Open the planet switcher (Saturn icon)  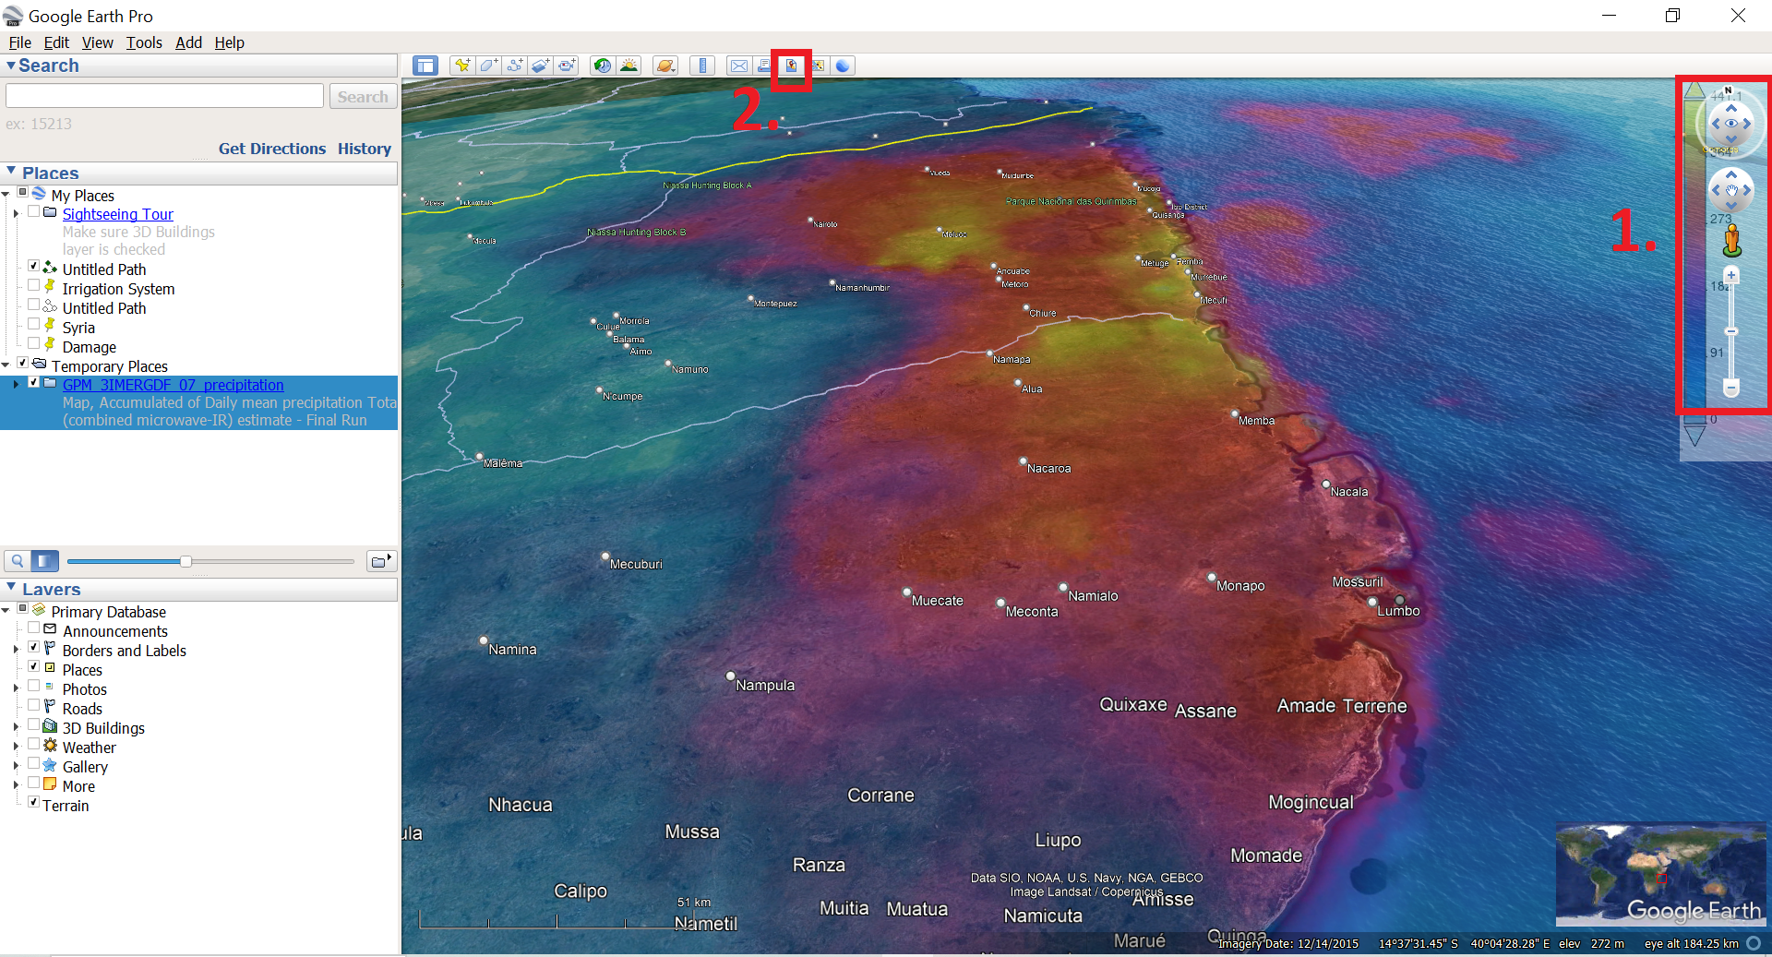point(665,66)
